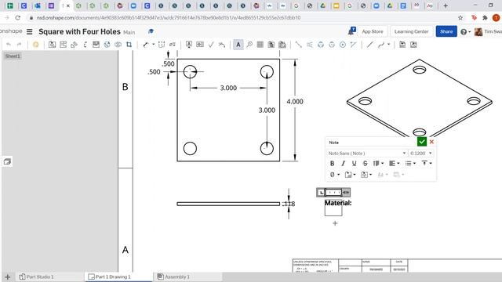Screen dimensions: 502x282
Task: Select Sheet1 in sheets panel
Action: coord(13,56)
